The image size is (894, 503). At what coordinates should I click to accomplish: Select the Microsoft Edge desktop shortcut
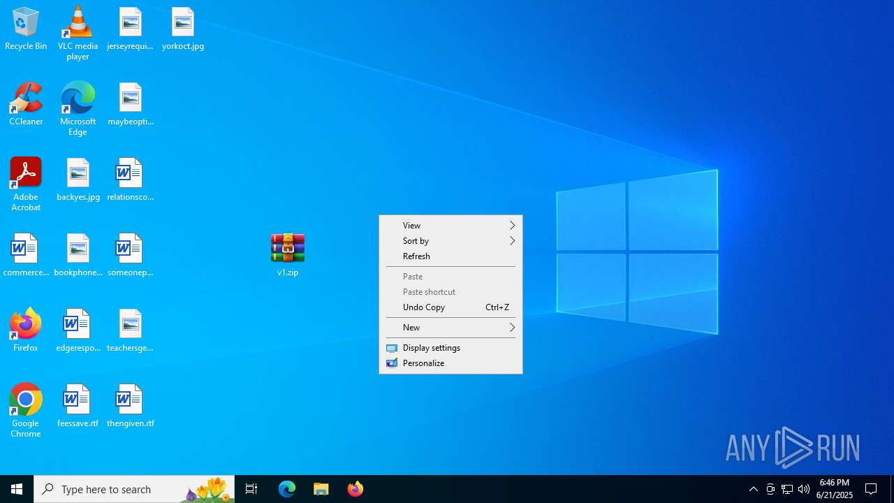coord(78,109)
